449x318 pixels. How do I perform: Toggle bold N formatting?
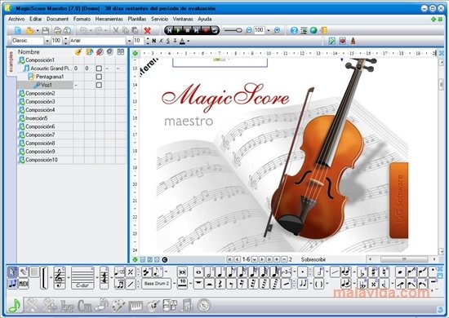[x=154, y=41]
